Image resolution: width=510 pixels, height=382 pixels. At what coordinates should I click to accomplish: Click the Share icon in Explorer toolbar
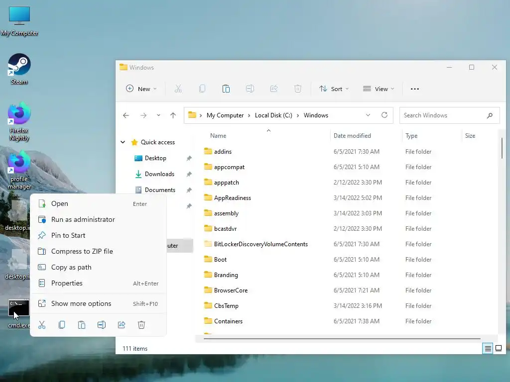point(274,89)
